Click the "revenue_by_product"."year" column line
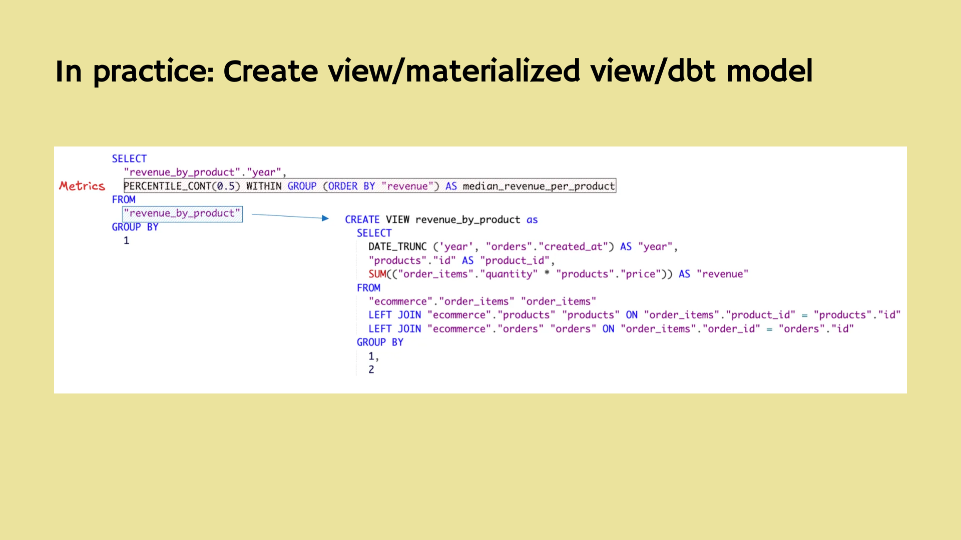 pos(205,172)
